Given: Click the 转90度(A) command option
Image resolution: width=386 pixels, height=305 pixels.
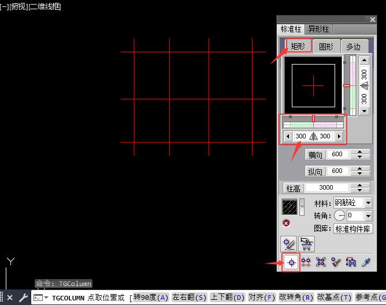Looking at the screenshot, I should click(151, 298).
